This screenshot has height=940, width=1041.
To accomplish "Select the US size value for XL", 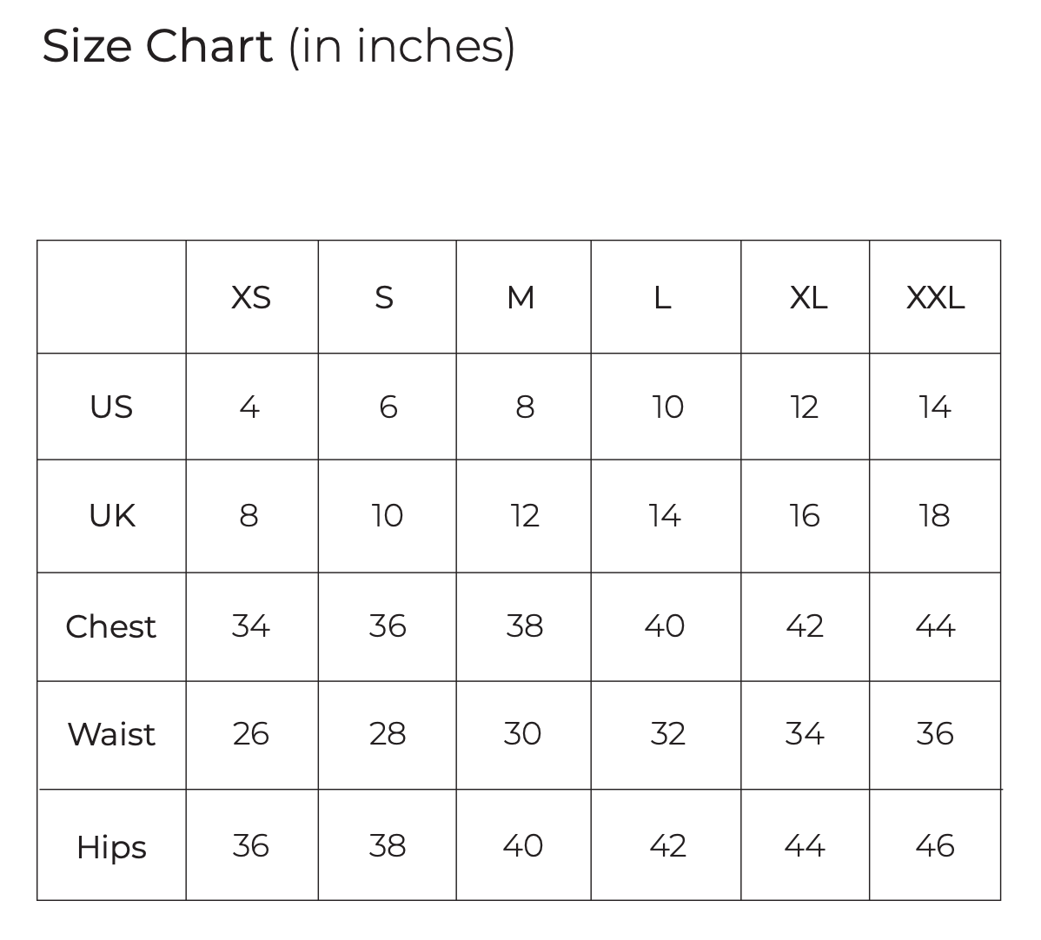I will tap(805, 407).
